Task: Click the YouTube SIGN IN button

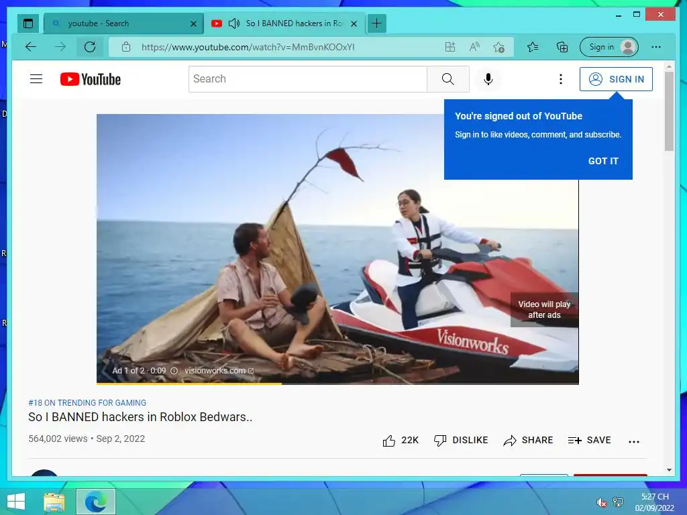Action: point(616,79)
